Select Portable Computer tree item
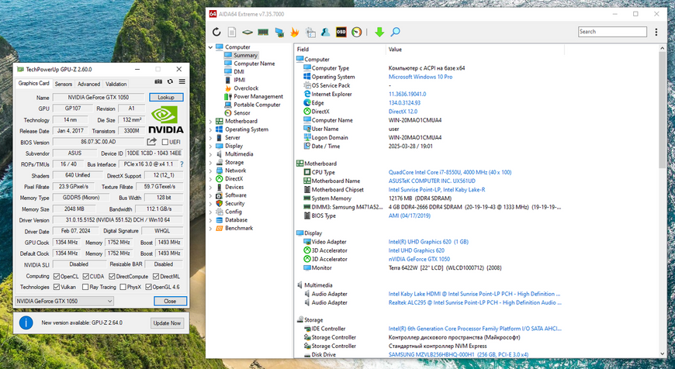This screenshot has width=675, height=369. click(257, 105)
